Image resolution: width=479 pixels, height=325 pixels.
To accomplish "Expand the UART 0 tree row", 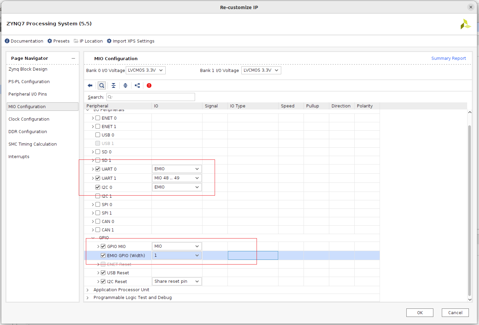I will 93,169.
